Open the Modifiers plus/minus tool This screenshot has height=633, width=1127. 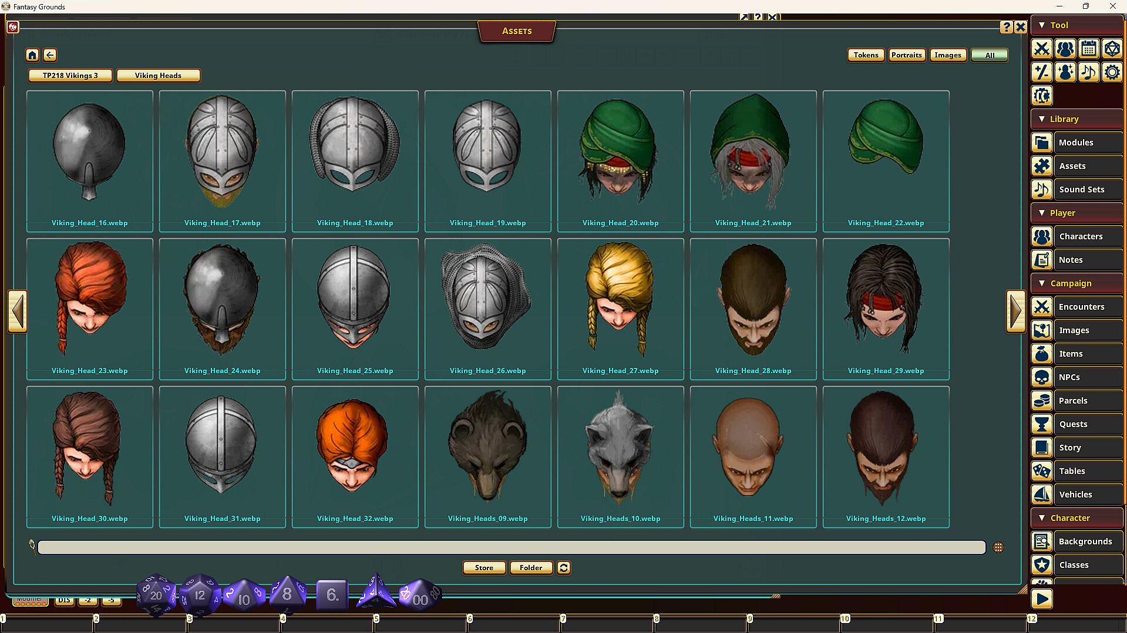click(x=1042, y=72)
